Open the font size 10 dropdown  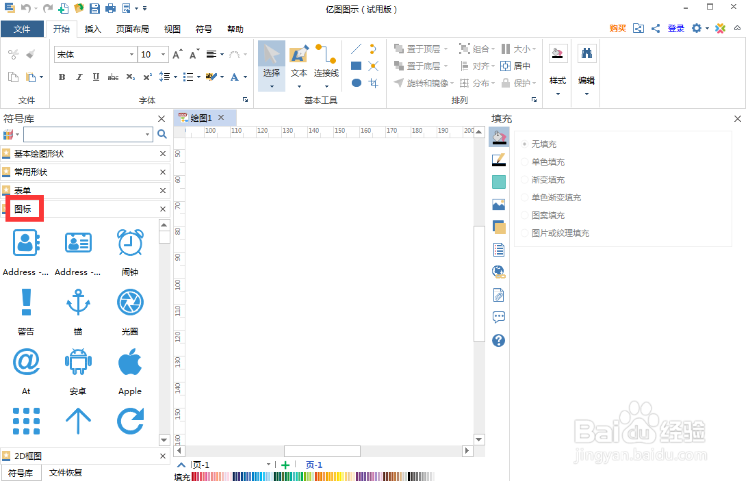[x=163, y=54]
